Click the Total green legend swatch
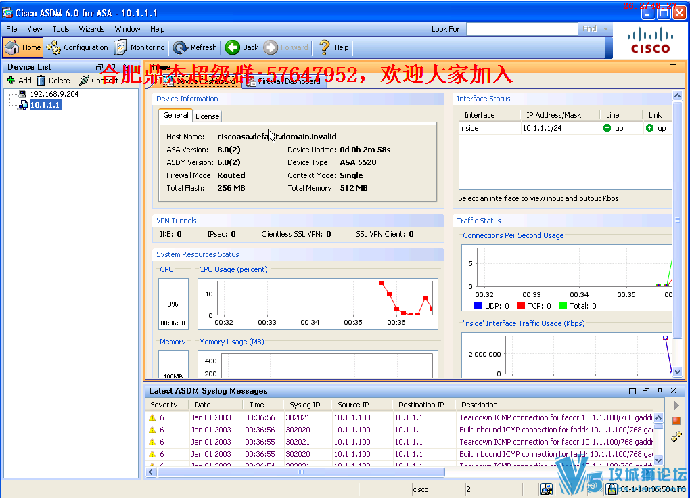690x498 pixels. tap(562, 306)
